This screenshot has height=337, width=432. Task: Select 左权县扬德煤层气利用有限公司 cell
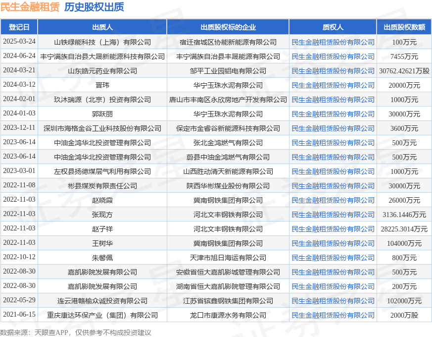pos(102,171)
